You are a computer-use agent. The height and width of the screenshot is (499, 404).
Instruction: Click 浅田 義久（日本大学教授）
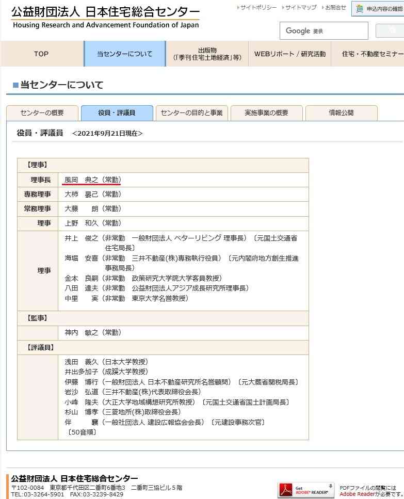106,362
